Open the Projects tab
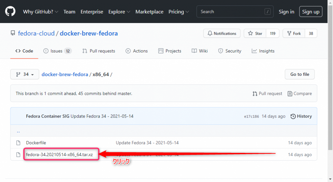 tap(170, 51)
